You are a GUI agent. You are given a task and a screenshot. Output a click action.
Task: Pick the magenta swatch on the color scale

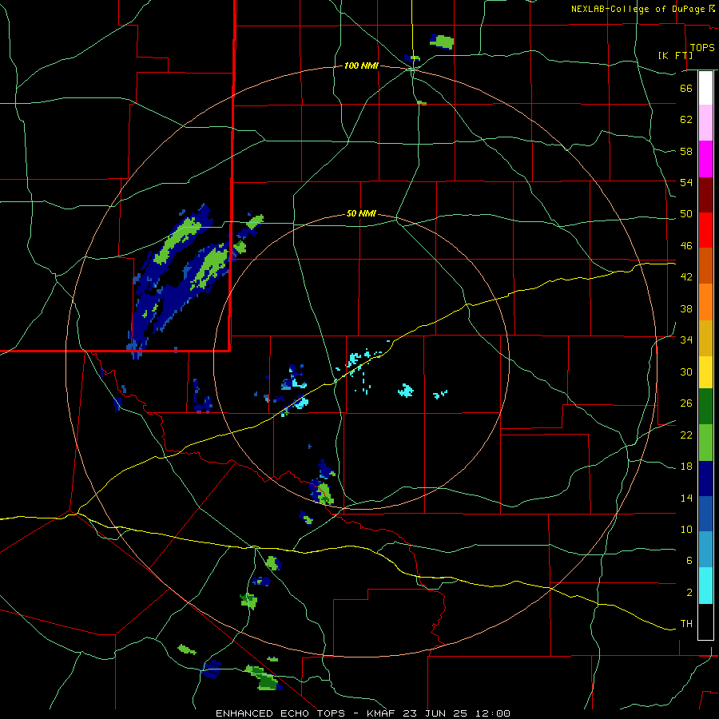pos(705,159)
